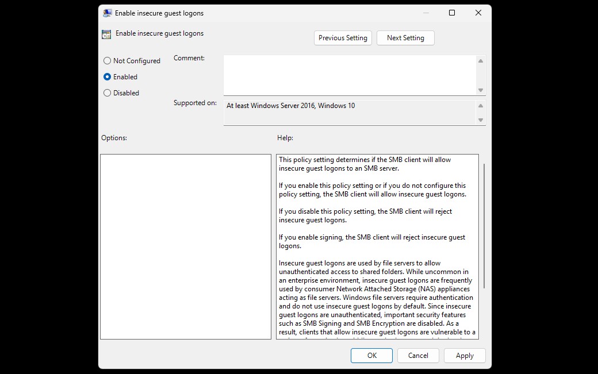This screenshot has height=374, width=598.
Task: Click inside the empty Options panel
Action: 185,247
